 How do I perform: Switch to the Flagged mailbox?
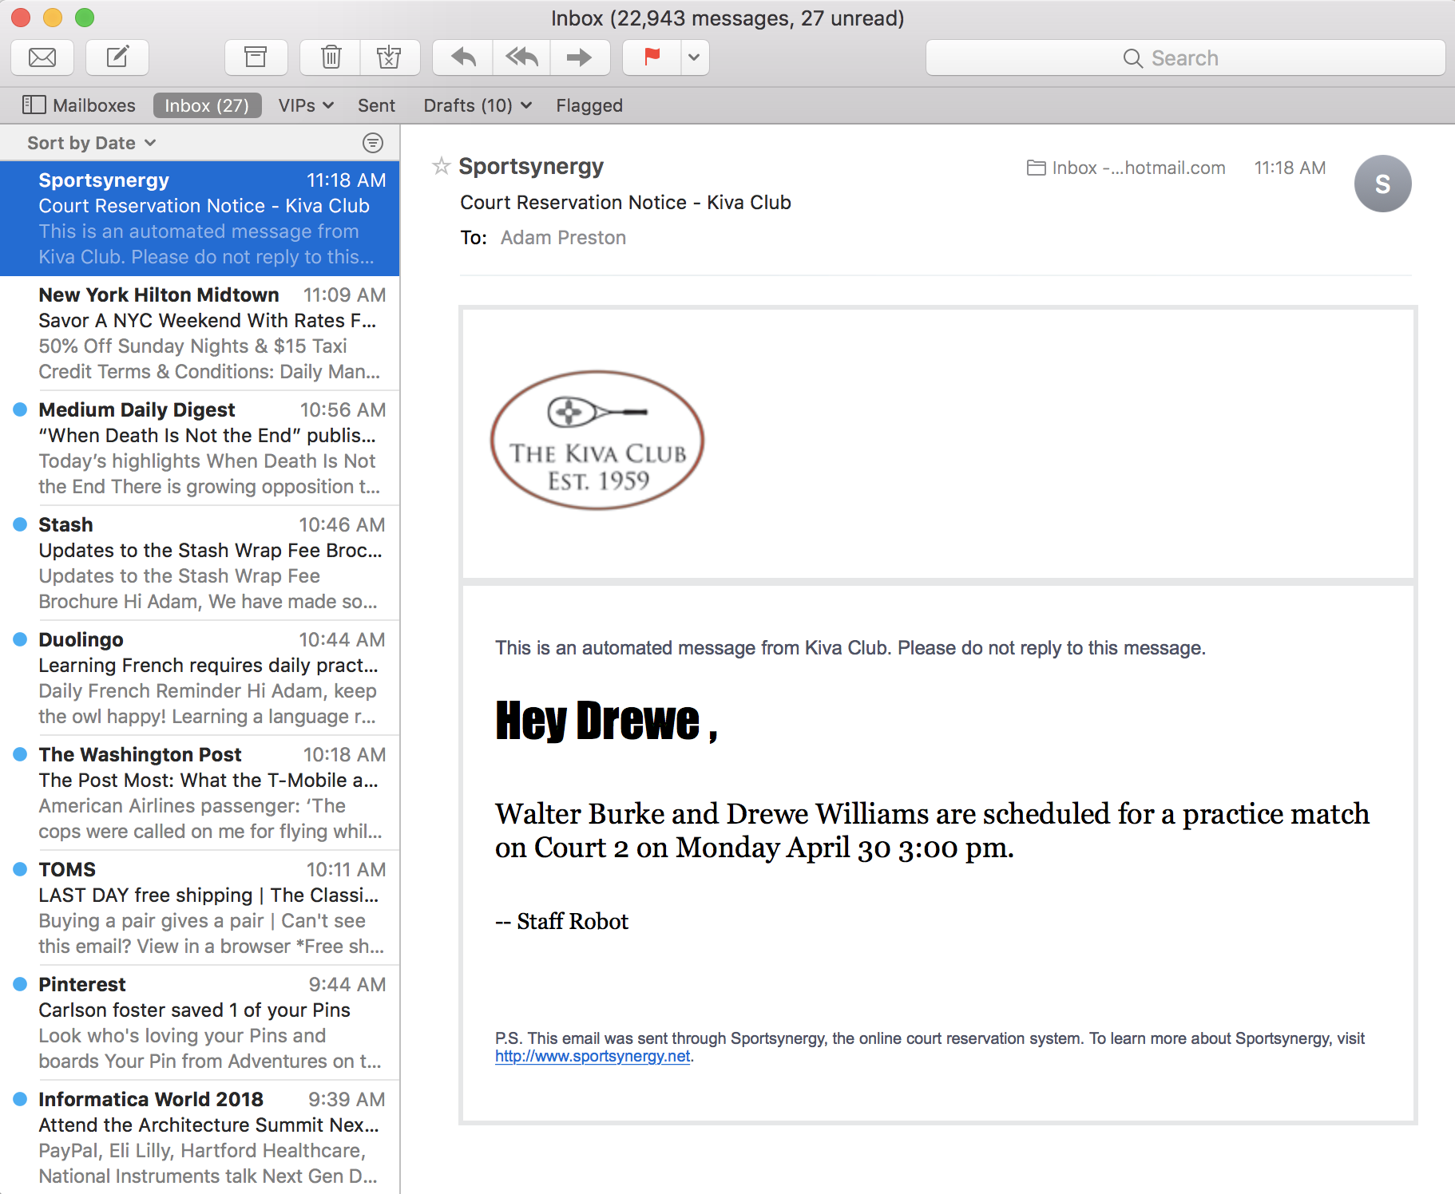[589, 105]
